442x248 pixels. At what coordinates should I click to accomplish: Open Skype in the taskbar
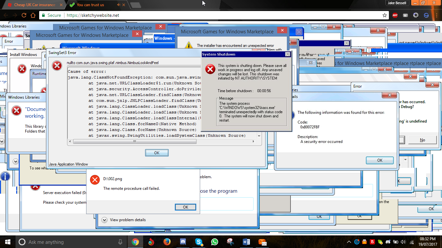coord(198,242)
